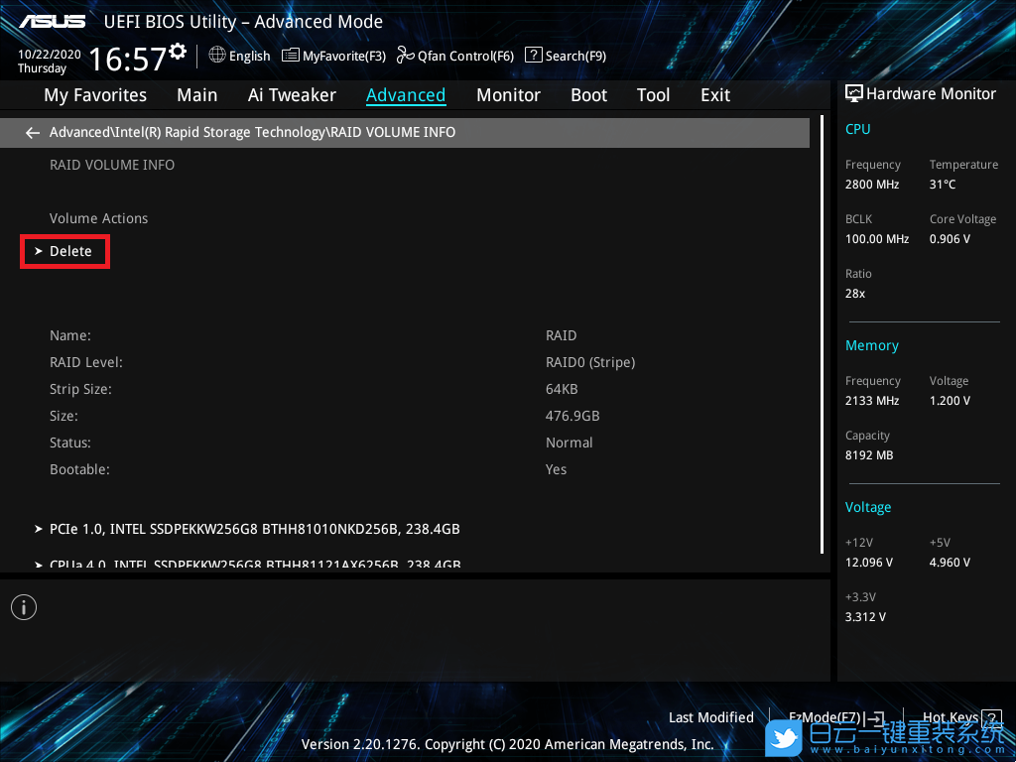Select the Monitor tab

(508, 95)
